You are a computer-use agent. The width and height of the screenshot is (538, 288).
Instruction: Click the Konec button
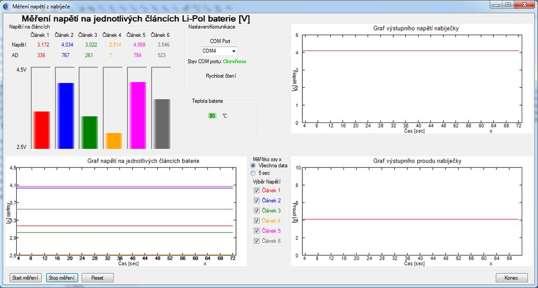pos(512,277)
